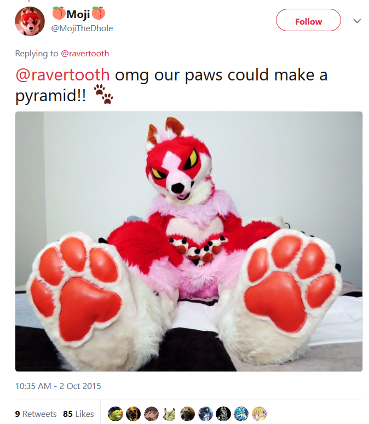View the 9 Retweets list
This screenshot has width=369, height=424.
[x=36, y=414]
